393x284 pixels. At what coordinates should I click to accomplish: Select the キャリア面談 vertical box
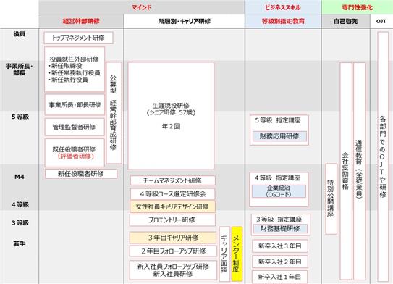coord(224,254)
